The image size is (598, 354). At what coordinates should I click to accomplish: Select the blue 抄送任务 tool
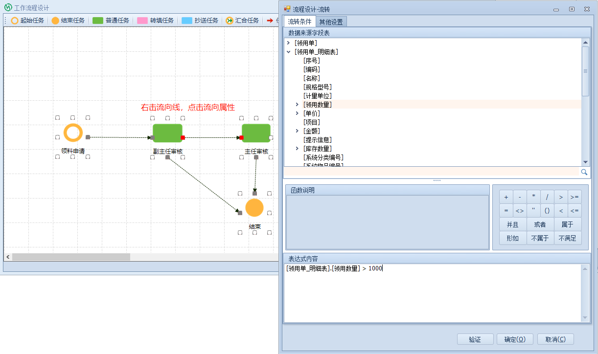tap(200, 21)
